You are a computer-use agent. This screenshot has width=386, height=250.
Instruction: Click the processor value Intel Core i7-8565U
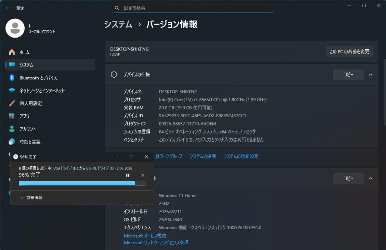[x=213, y=100]
